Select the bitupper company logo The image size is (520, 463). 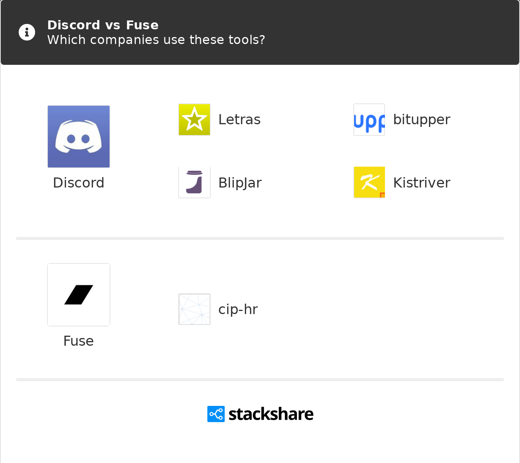pos(369,120)
